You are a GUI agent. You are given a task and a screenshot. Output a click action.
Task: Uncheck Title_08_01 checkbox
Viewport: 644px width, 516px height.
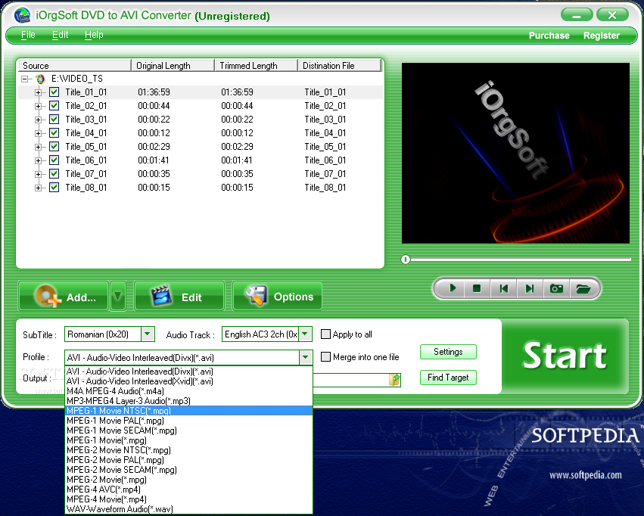click(54, 187)
